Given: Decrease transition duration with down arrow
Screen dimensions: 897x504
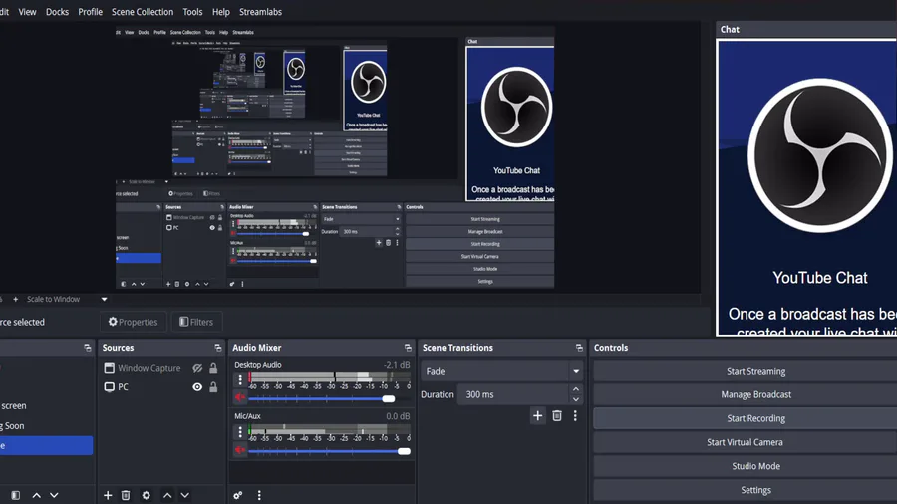Looking at the screenshot, I should coord(576,400).
